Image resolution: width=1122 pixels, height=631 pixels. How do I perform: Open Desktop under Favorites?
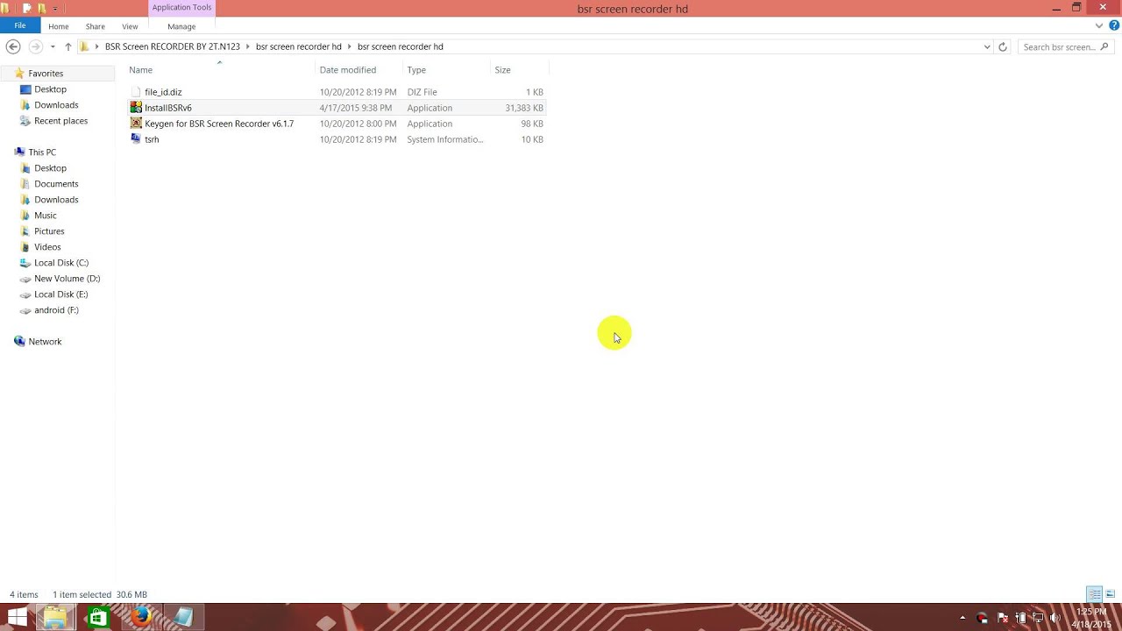[50, 89]
